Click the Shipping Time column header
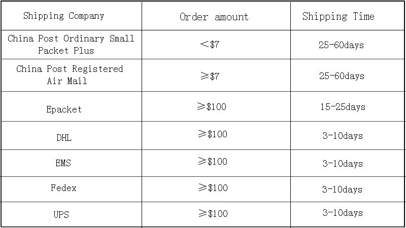This screenshot has width=406, height=228. point(338,16)
